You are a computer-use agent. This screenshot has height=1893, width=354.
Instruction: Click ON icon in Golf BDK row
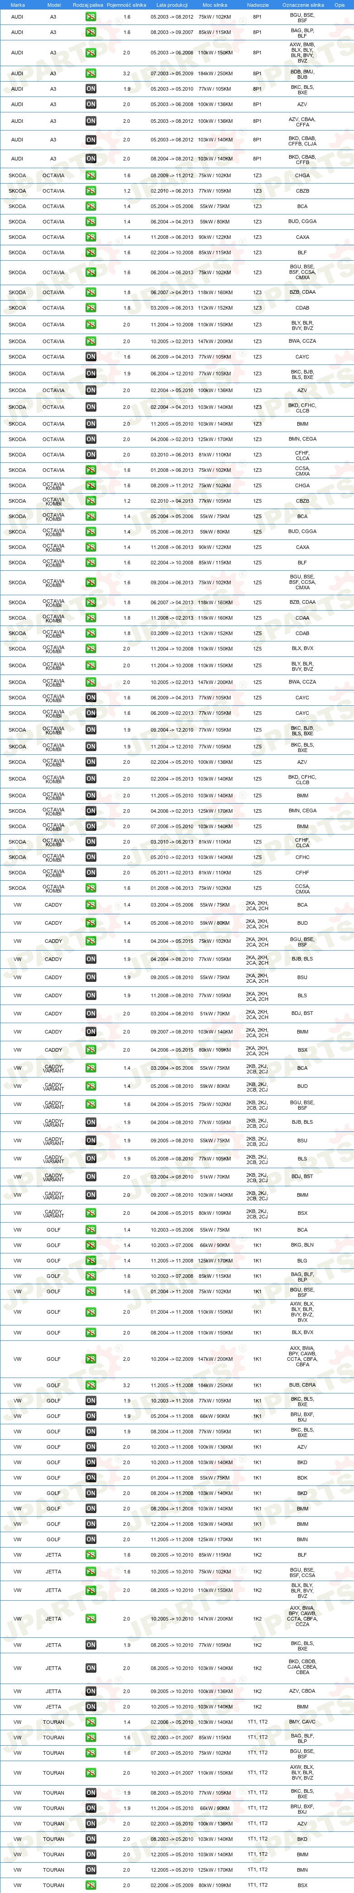(x=91, y=1478)
